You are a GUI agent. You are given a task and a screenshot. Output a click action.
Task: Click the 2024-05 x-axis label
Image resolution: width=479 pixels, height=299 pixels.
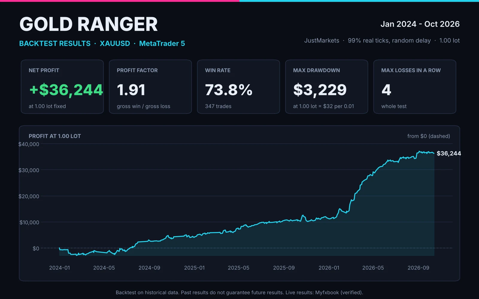104,268
